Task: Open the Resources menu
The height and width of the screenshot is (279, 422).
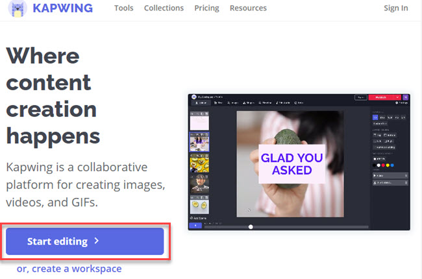Action: pos(248,8)
